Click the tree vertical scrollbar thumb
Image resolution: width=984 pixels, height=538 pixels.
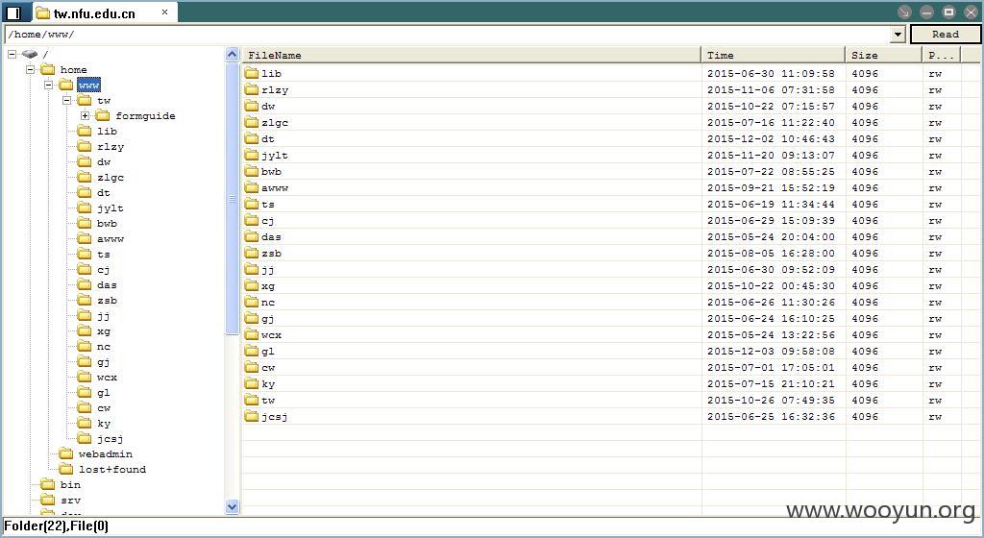[232, 198]
